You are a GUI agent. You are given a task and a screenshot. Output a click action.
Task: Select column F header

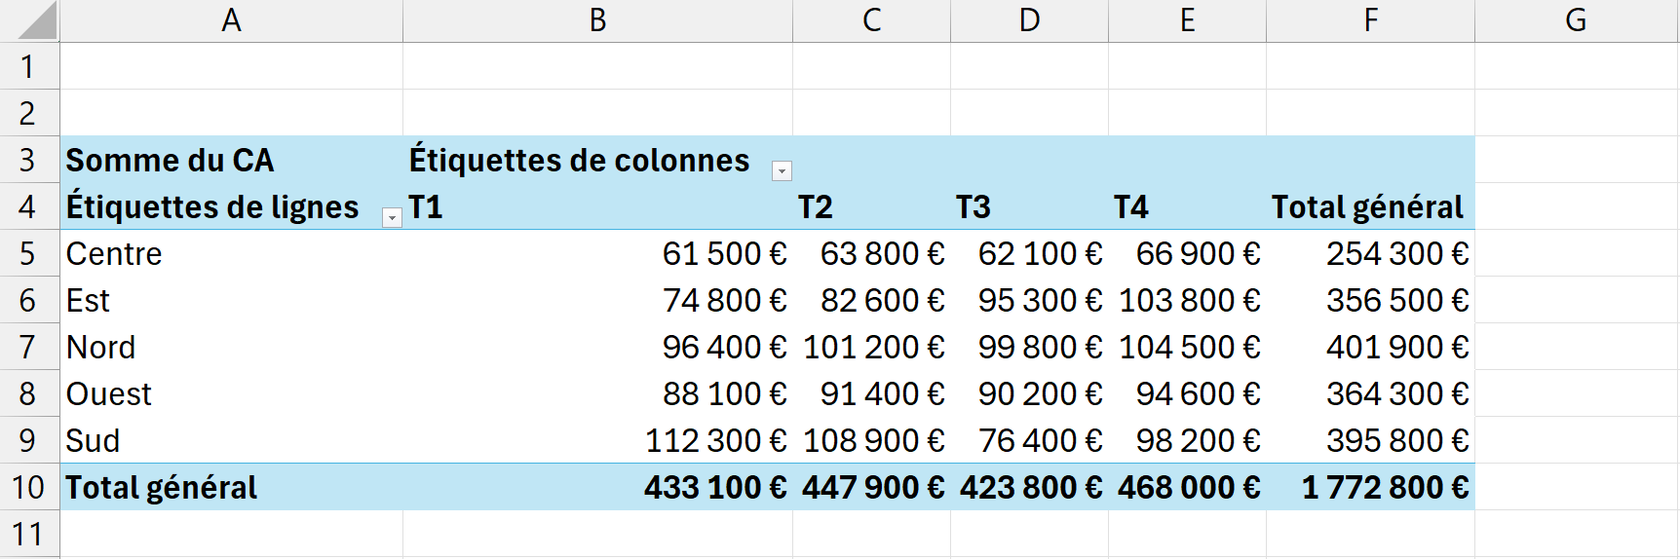point(1371,20)
